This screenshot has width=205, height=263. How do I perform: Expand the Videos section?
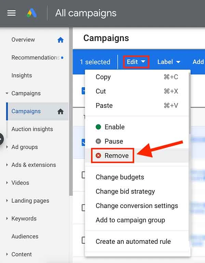tap(7, 183)
